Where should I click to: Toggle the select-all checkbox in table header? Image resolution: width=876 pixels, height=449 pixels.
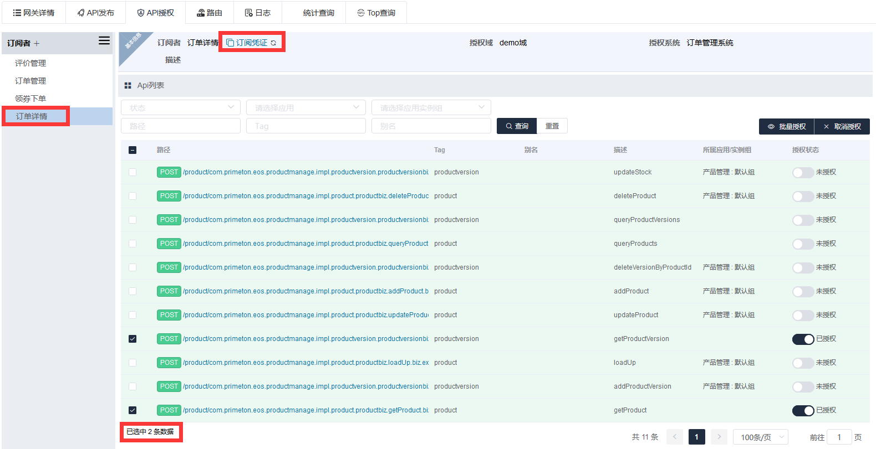(x=133, y=150)
